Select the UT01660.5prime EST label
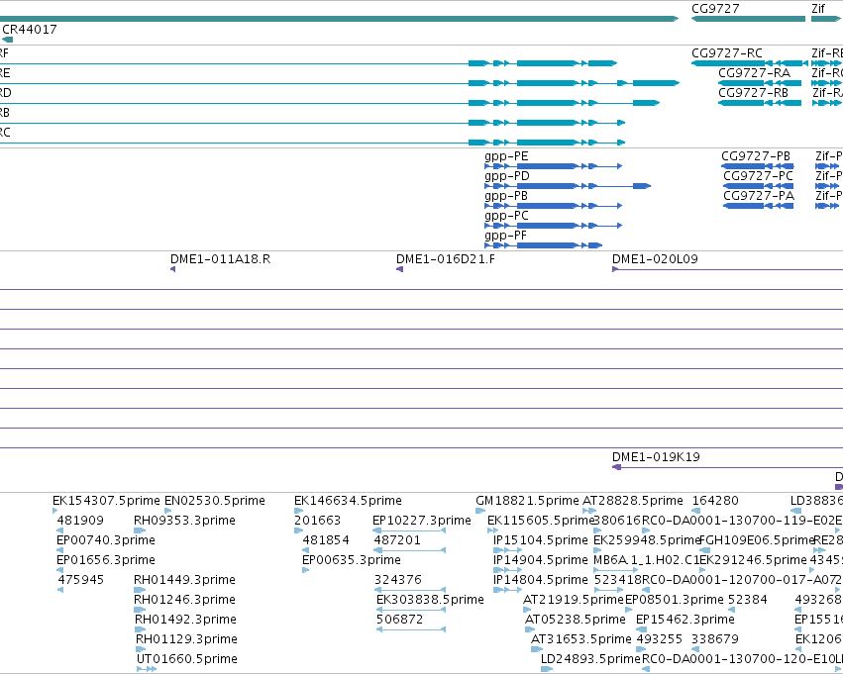Screen dimensions: 843x674 pyautogui.click(x=187, y=660)
